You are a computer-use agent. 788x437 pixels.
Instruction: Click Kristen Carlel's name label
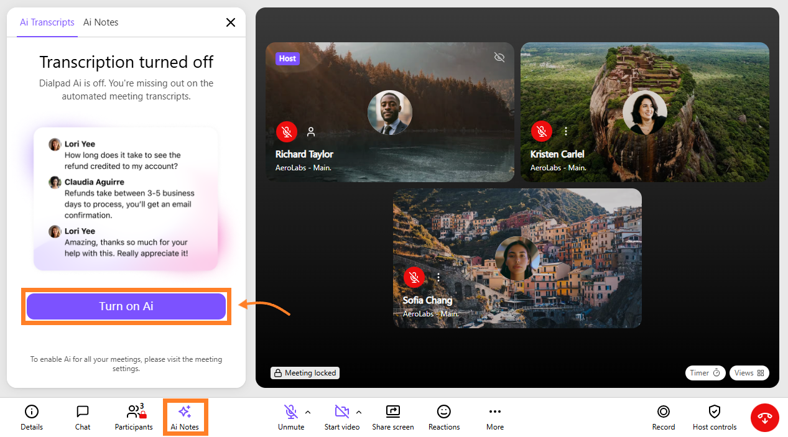557,154
